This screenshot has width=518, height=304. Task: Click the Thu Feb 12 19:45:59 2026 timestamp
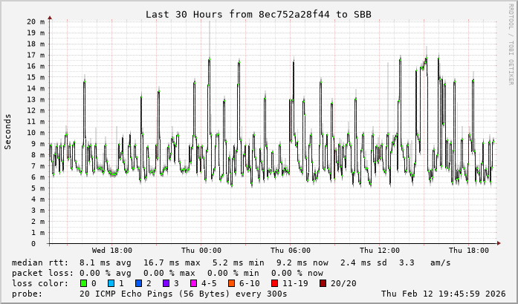click(x=444, y=294)
